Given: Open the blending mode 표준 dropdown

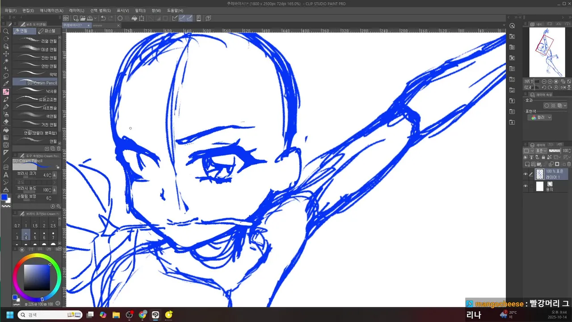Looking at the screenshot, I should tap(541, 151).
